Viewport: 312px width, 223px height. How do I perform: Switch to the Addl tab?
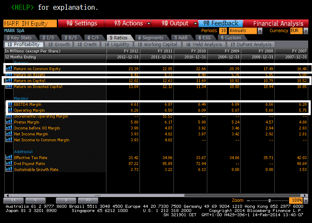[181, 38]
